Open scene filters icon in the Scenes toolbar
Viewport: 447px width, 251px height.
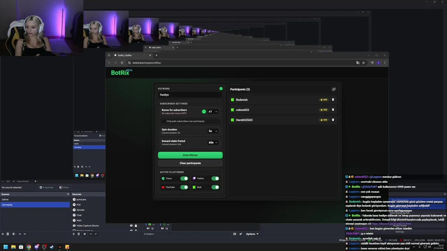click(x=14, y=234)
